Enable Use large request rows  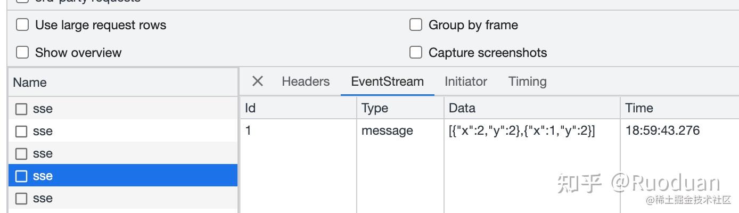point(22,25)
